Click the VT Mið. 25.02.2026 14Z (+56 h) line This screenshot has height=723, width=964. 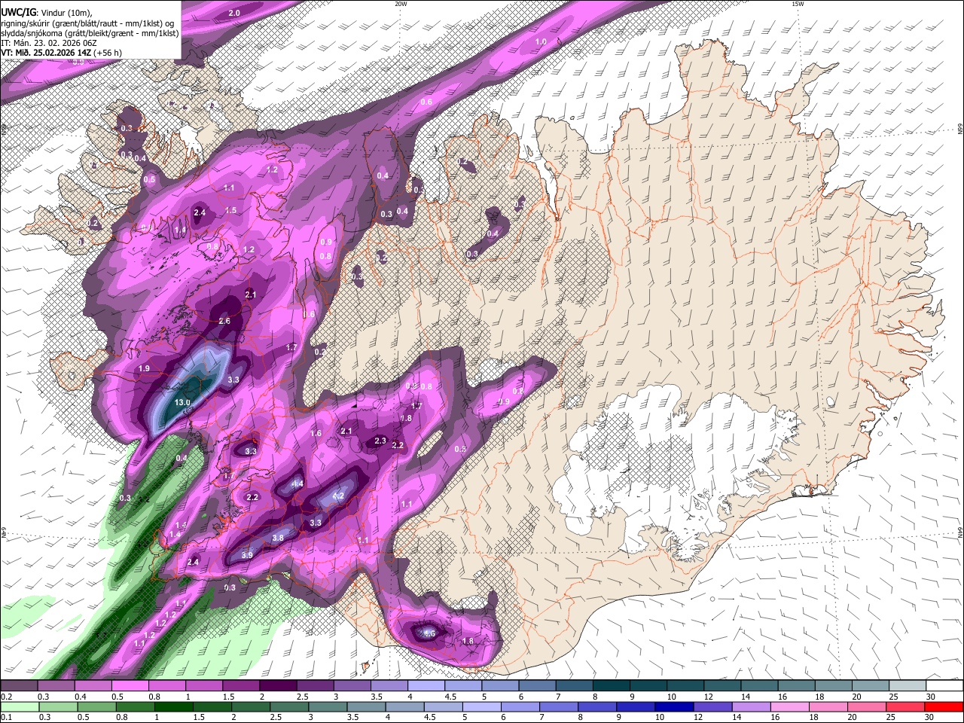[62, 53]
